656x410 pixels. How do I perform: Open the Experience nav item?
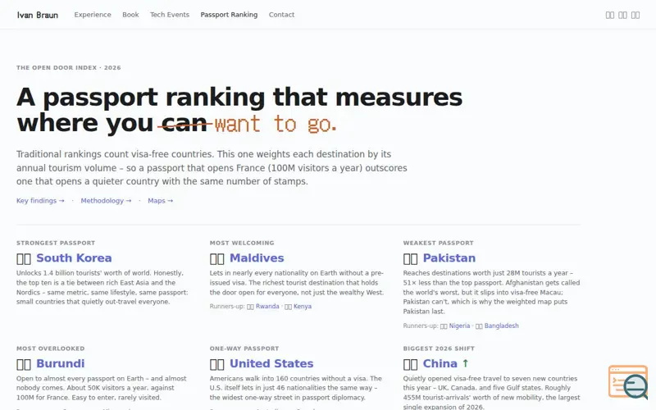[93, 15]
